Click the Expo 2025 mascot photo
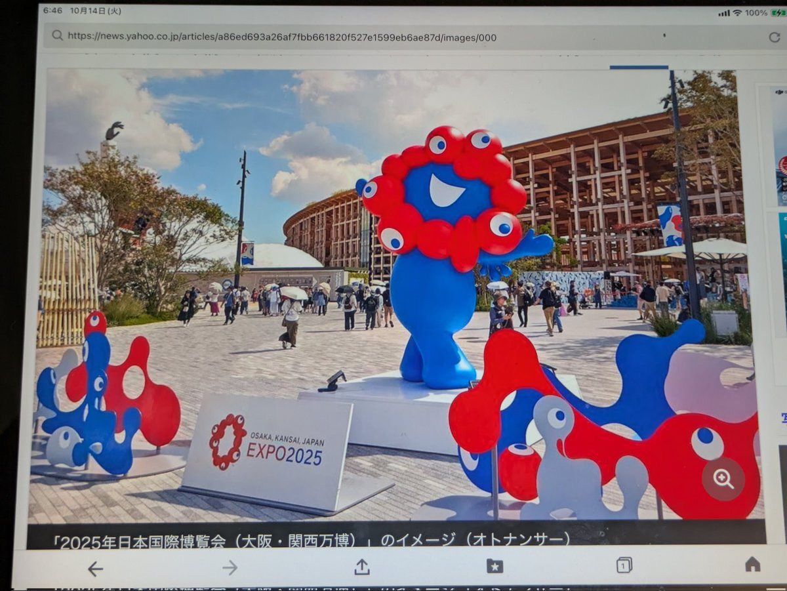787x591 pixels. click(x=393, y=295)
